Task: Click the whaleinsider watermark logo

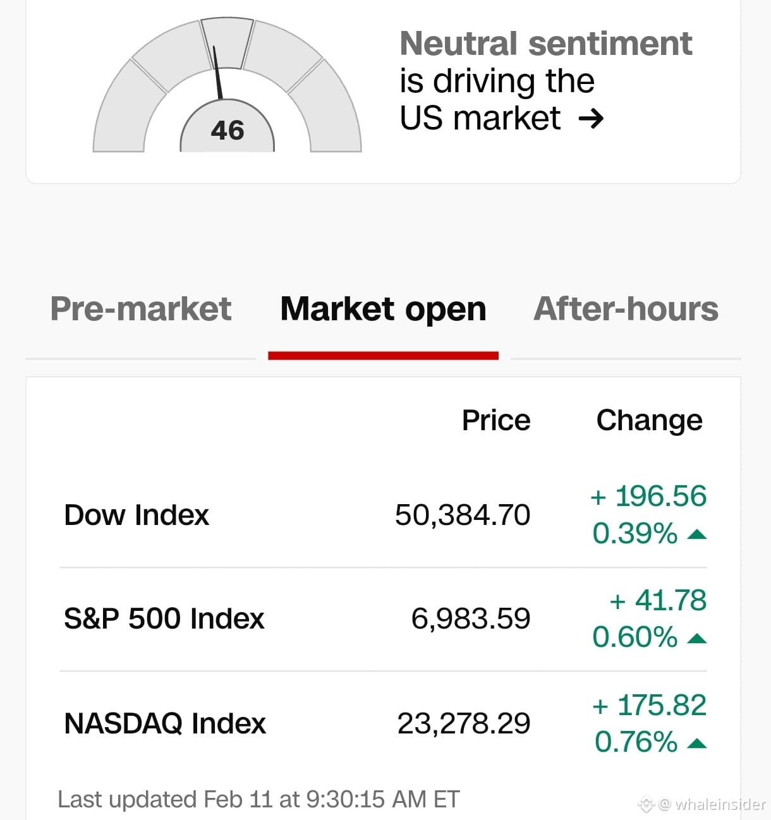Action: 645,804
